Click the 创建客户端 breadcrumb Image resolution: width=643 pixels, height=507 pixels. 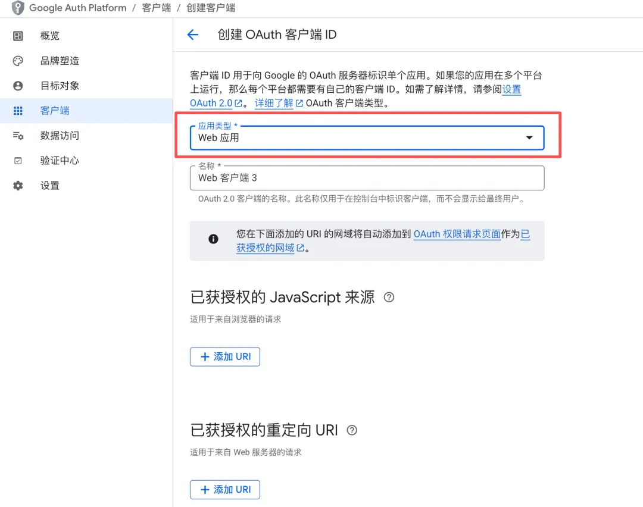coord(211,8)
